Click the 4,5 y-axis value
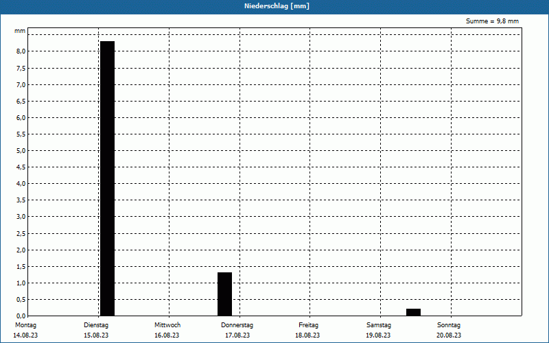 tap(21, 167)
